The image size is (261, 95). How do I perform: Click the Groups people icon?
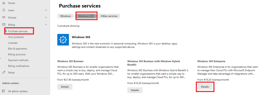[x=4, y=18]
